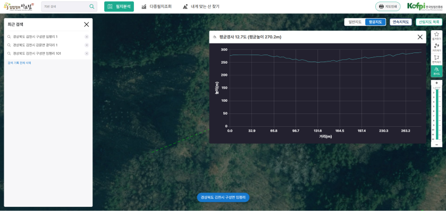Viewport: 446px width, 211px height.
Task: Open the 즐겨찾기 star tool
Action: point(436,36)
